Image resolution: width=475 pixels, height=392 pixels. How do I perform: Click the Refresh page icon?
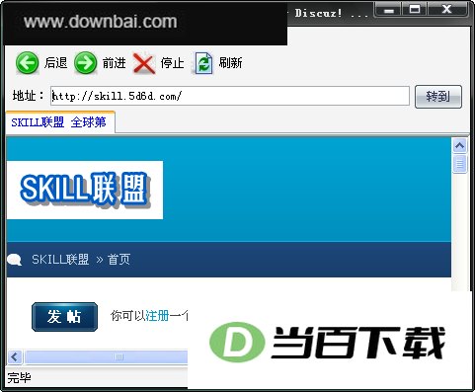point(203,63)
